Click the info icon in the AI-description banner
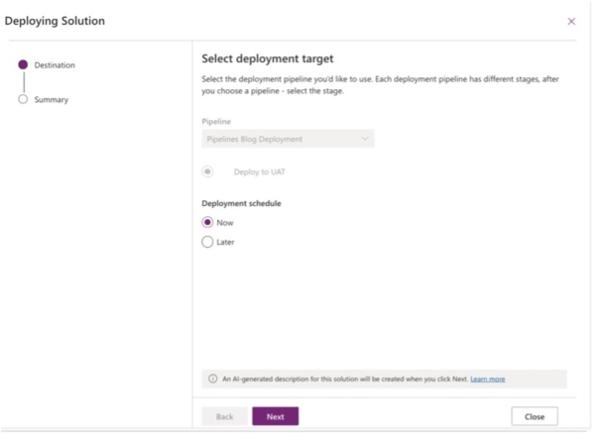The height and width of the screenshot is (434, 595). [213, 379]
